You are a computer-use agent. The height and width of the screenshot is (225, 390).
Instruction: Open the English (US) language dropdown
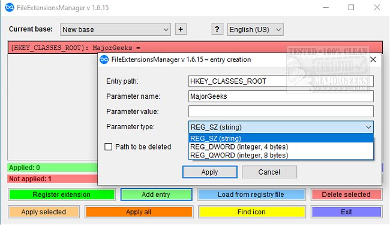pyautogui.click(x=255, y=29)
